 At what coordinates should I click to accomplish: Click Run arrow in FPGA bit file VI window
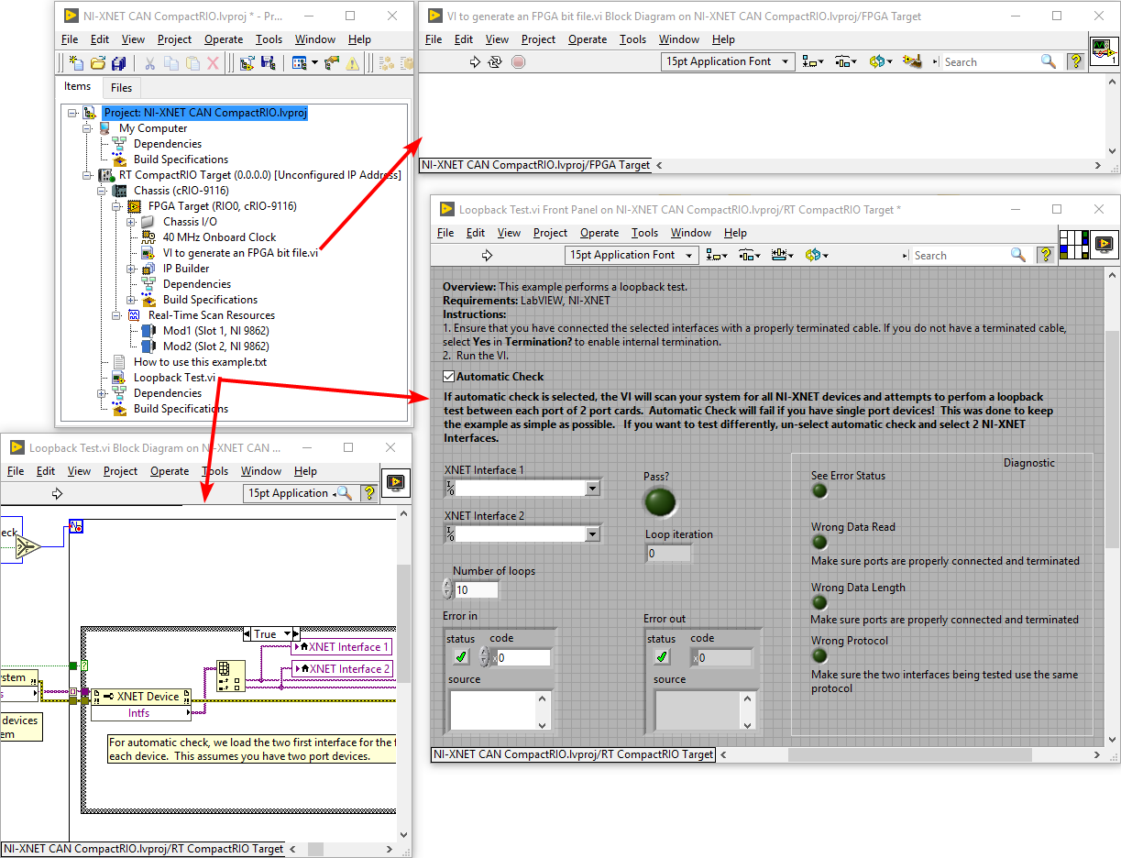point(475,62)
